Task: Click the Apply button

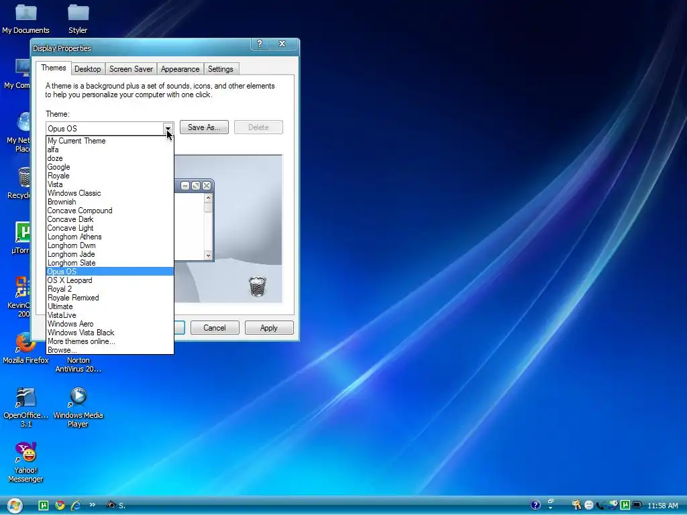Action: point(268,328)
